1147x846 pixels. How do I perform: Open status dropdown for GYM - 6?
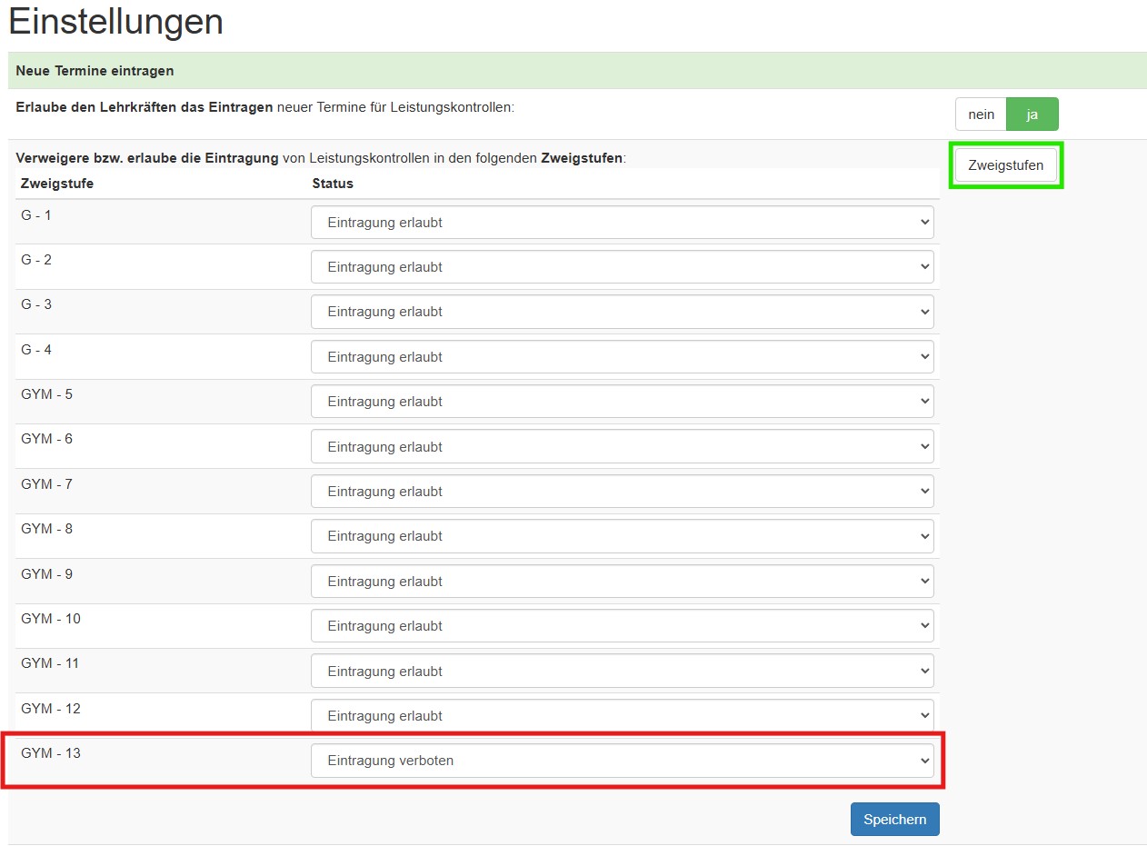[x=622, y=447]
